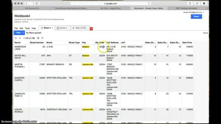Click the Sale Price column header
Screen dimensions: 221x124
pyautogui.click(x=187, y=42)
